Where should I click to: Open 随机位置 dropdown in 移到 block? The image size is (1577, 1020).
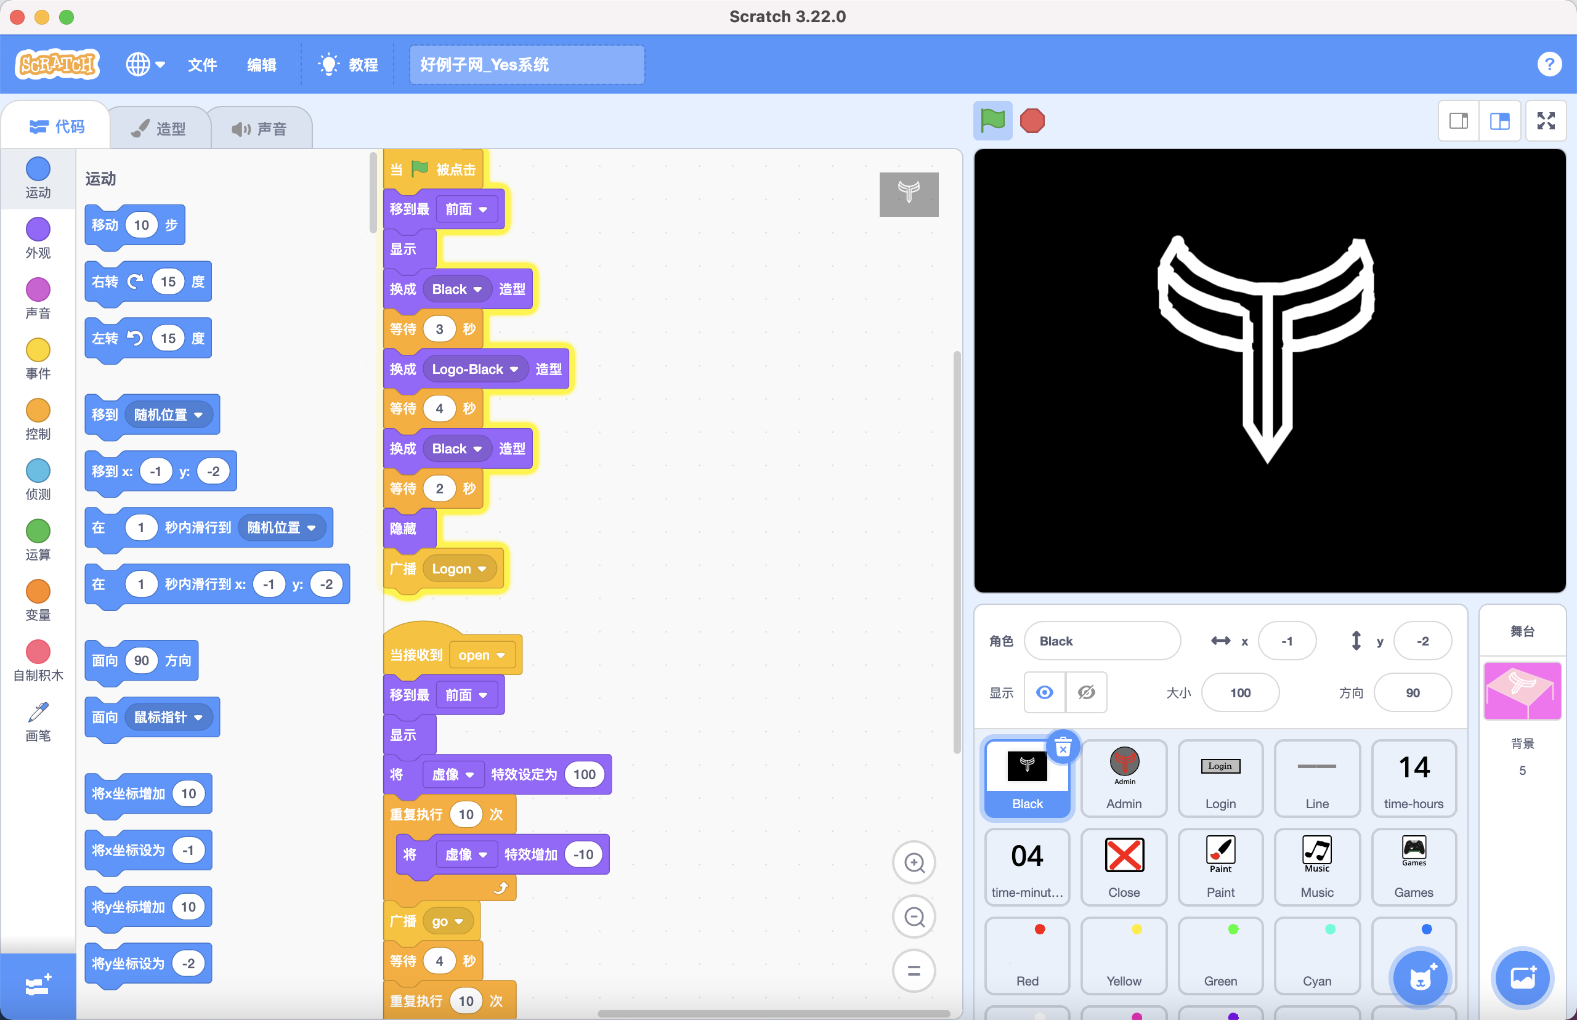(x=168, y=415)
